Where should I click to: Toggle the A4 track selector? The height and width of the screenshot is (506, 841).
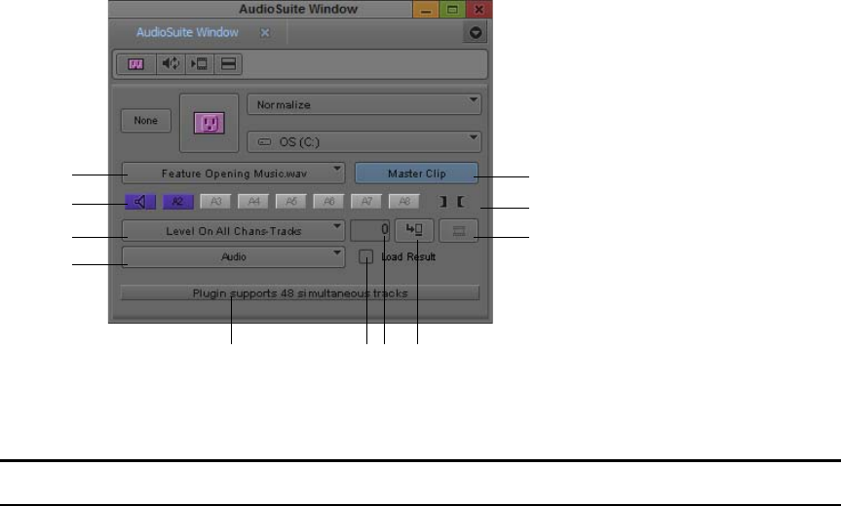253,202
